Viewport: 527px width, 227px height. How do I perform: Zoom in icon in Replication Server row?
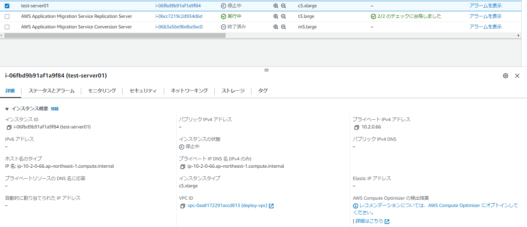276,16
